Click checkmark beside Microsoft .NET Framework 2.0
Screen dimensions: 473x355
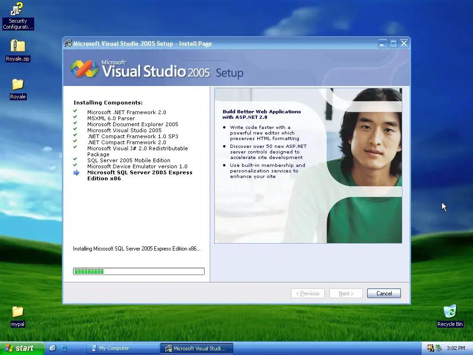tap(75, 111)
